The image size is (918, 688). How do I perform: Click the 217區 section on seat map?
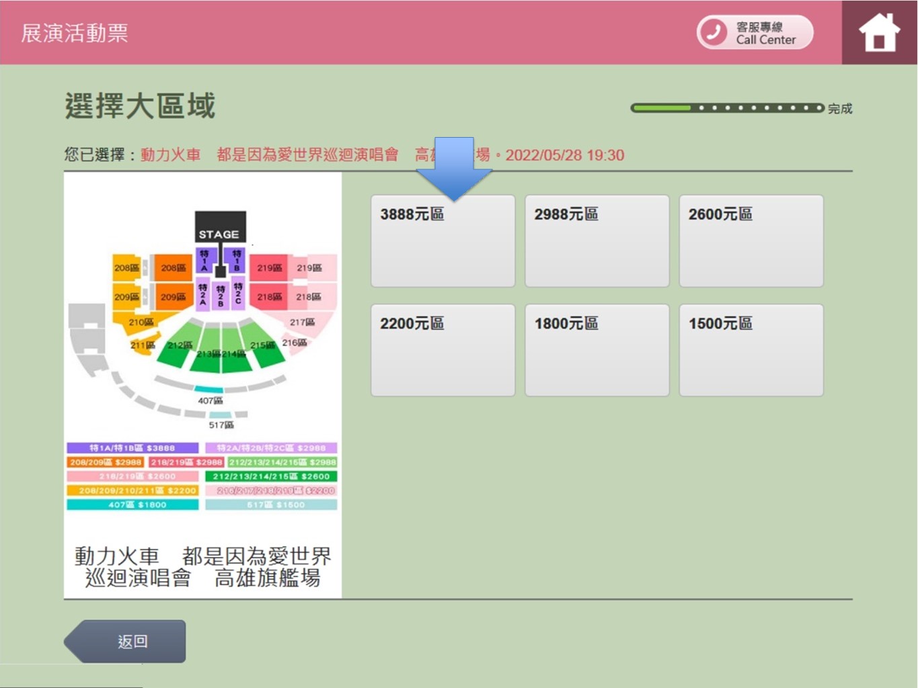(x=304, y=322)
